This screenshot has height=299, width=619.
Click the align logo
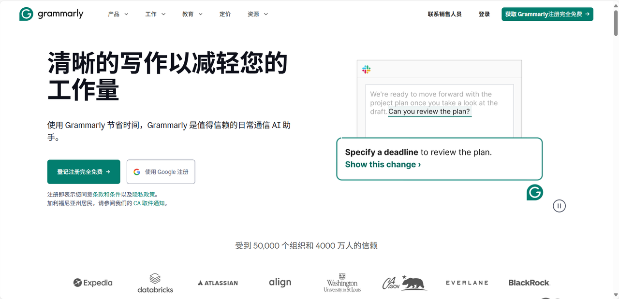click(x=280, y=282)
